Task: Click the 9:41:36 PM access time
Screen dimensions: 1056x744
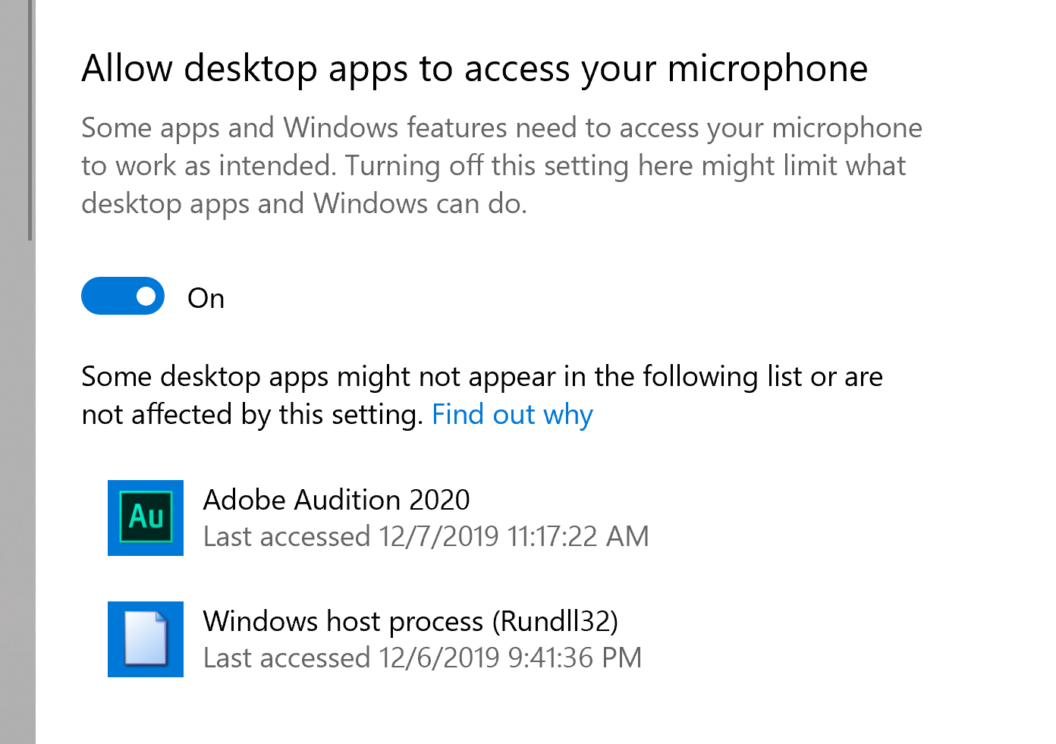Action: (574, 658)
